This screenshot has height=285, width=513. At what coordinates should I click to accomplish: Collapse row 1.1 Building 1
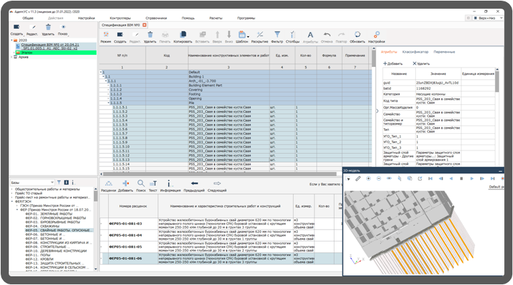pyautogui.click(x=103, y=76)
